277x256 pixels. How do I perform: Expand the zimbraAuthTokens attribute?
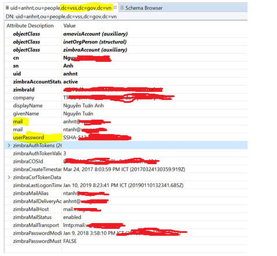pos(9,146)
